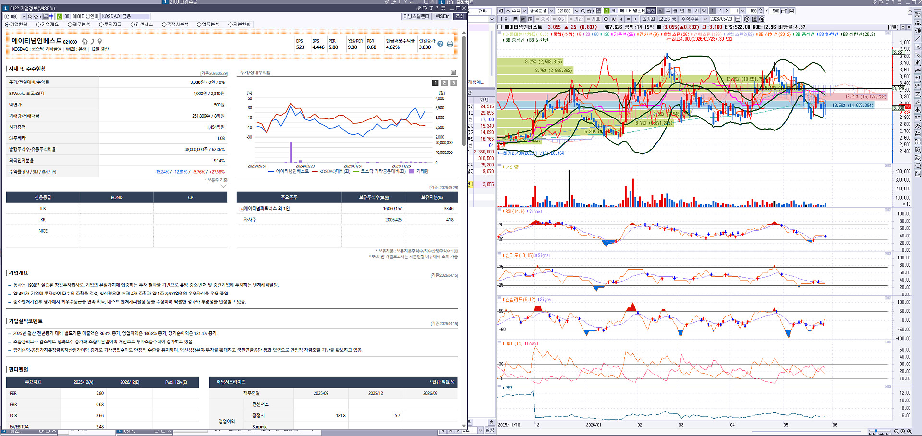Image resolution: width=922 pixels, height=436 pixels.
Task: Open the 보조기능 button
Action: [x=667, y=19]
